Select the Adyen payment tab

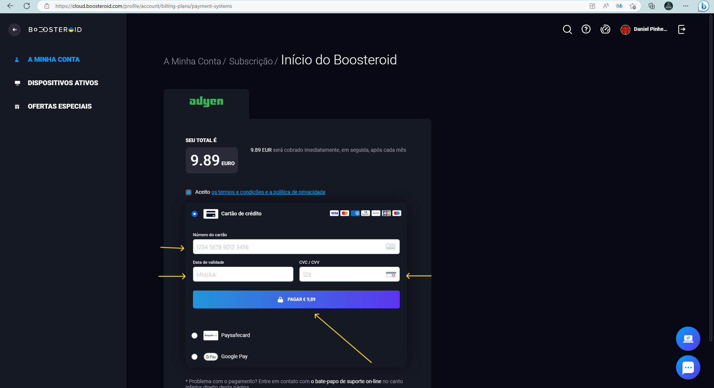click(206, 103)
